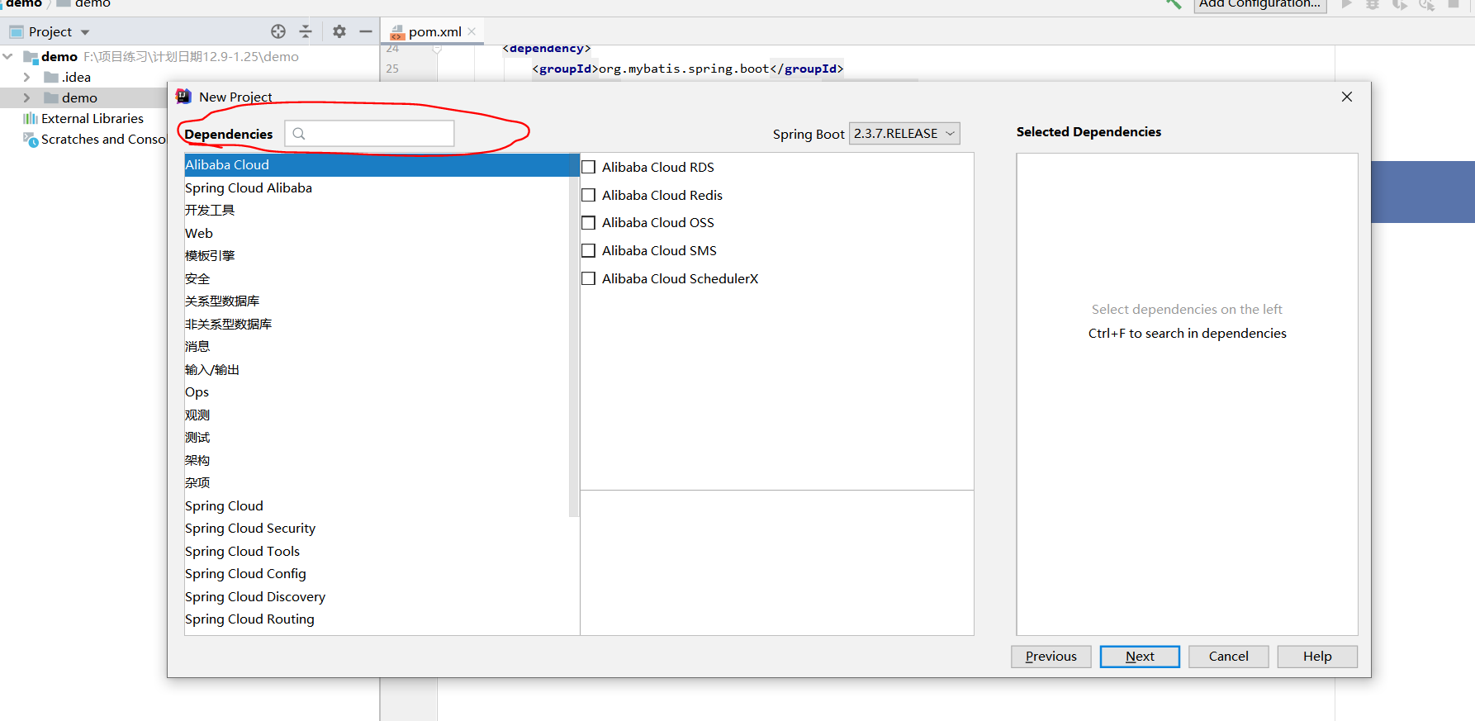
Task: Select Spring Cloud Tools category
Action: pyautogui.click(x=382, y=551)
